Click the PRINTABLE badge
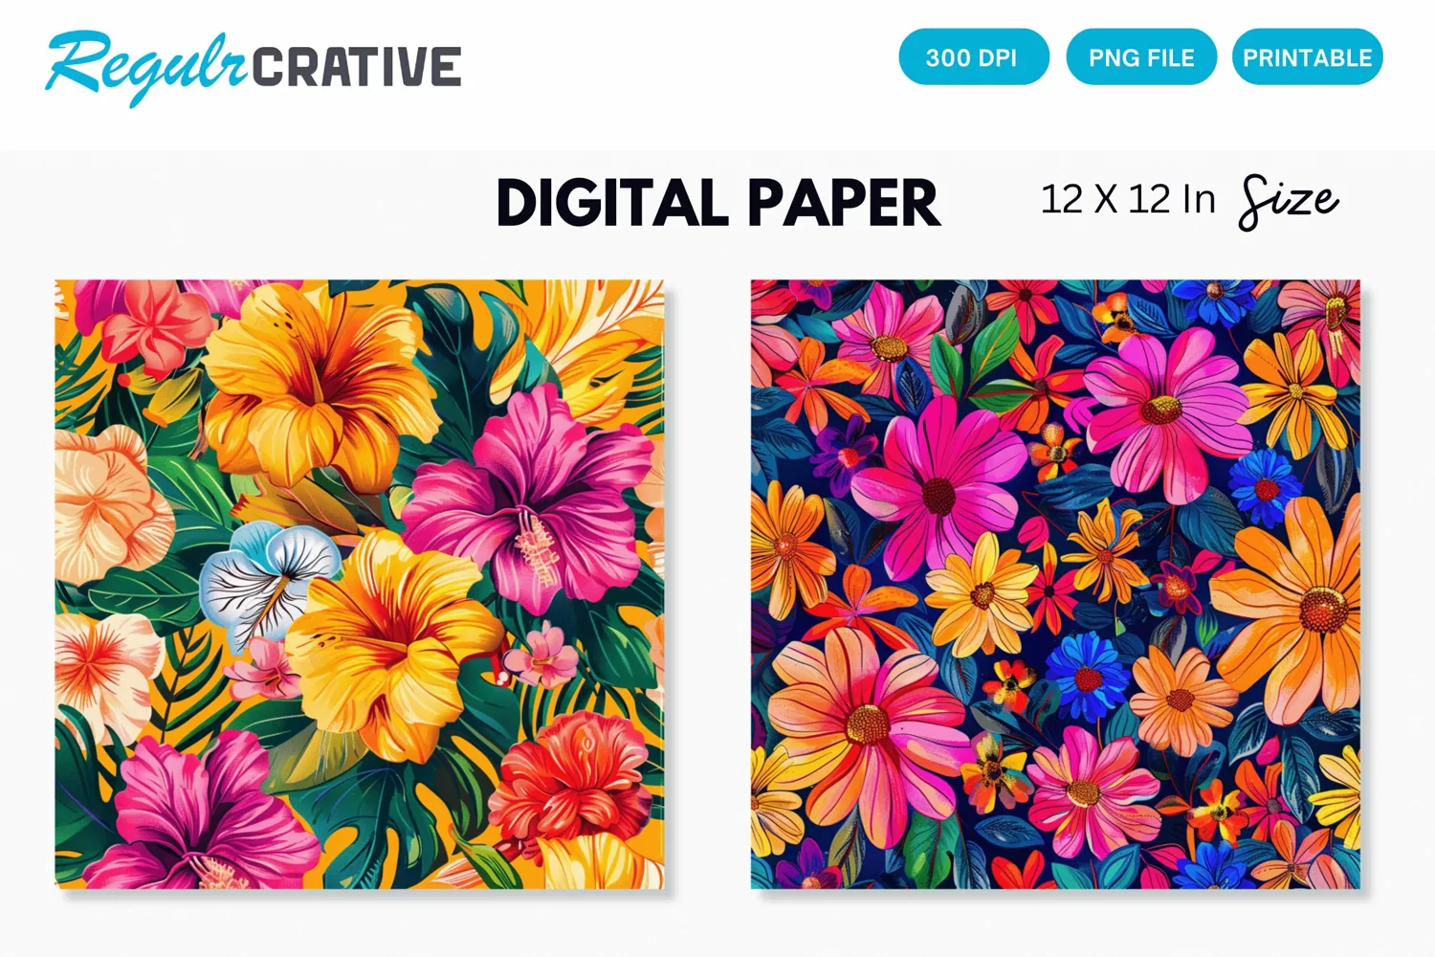Viewport: 1435px width, 957px height. click(1307, 57)
